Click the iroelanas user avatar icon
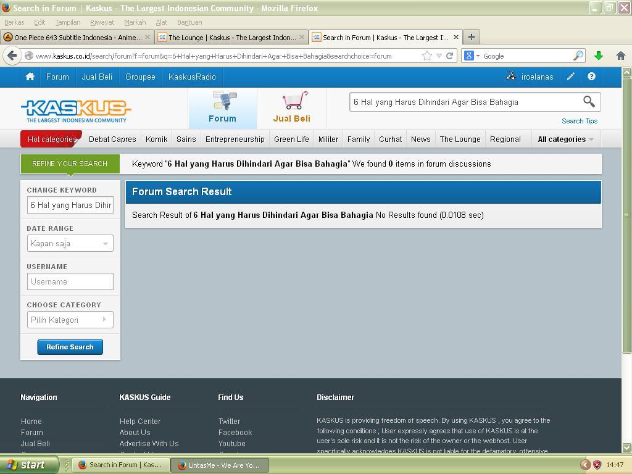 pyautogui.click(x=510, y=76)
